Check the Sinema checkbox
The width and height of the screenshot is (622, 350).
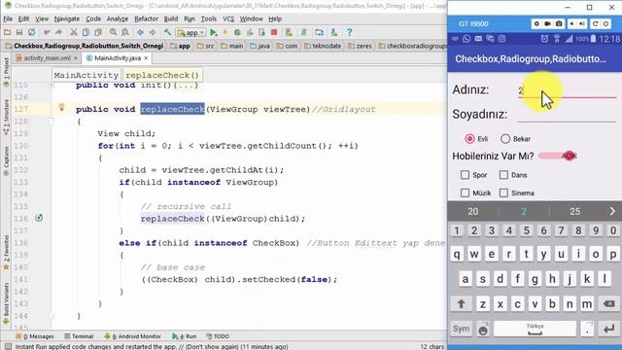pos(503,192)
